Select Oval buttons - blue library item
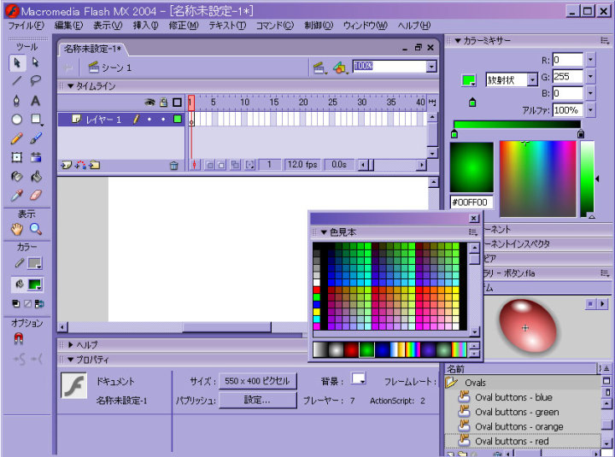 [x=513, y=397]
